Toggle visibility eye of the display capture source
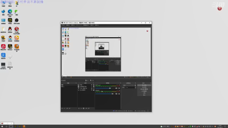The height and width of the screenshot is (128, 228). 92,90
